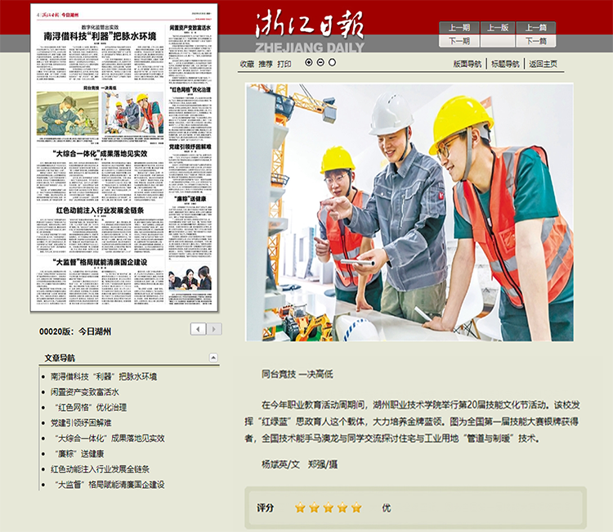Select the middle font size radio button
The height and width of the screenshot is (532, 613).
tap(320, 62)
